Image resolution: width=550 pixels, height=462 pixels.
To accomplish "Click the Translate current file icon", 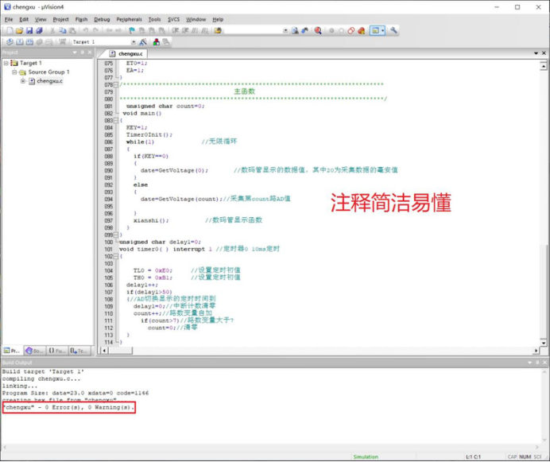I will tap(10, 42).
